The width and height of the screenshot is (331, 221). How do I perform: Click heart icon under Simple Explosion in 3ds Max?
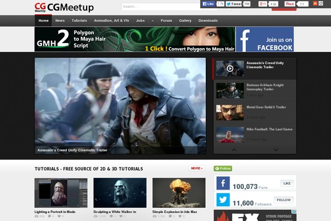point(180,216)
